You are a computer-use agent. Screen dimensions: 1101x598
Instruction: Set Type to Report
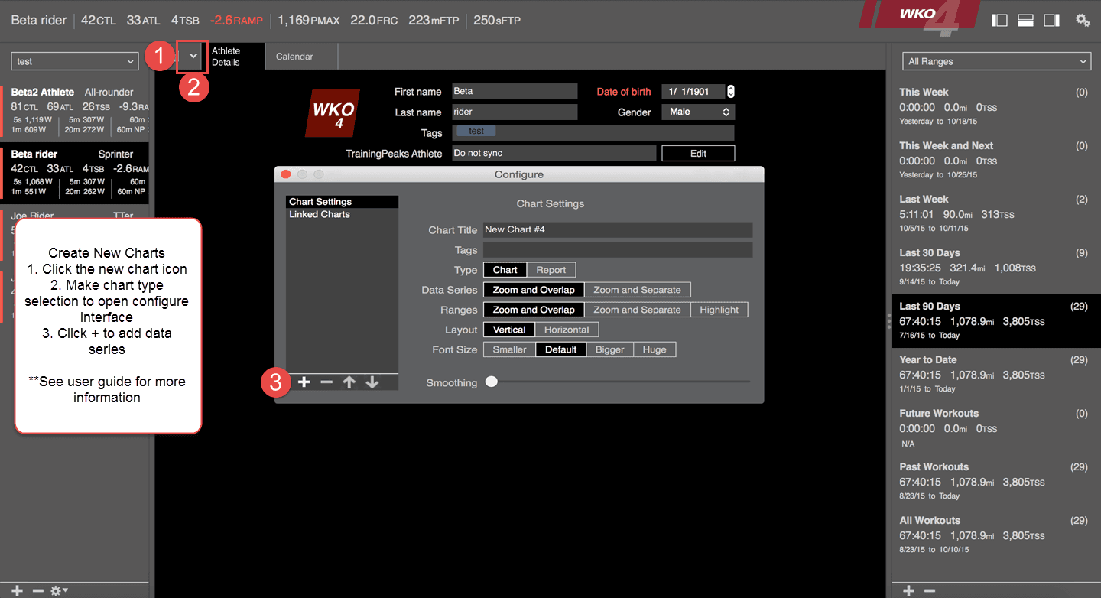(551, 270)
